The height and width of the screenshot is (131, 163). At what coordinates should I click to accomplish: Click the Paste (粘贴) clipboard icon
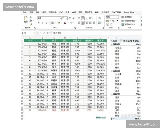(26, 18)
